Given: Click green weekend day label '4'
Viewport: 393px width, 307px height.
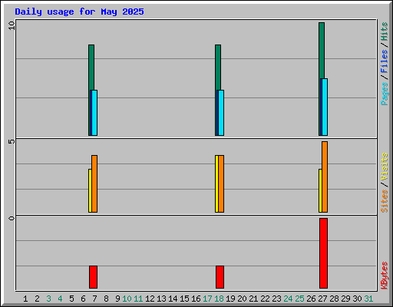Looking at the screenshot, I should click(x=60, y=299).
